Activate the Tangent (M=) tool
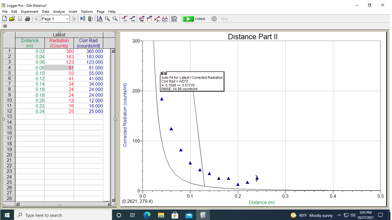 click(133, 19)
